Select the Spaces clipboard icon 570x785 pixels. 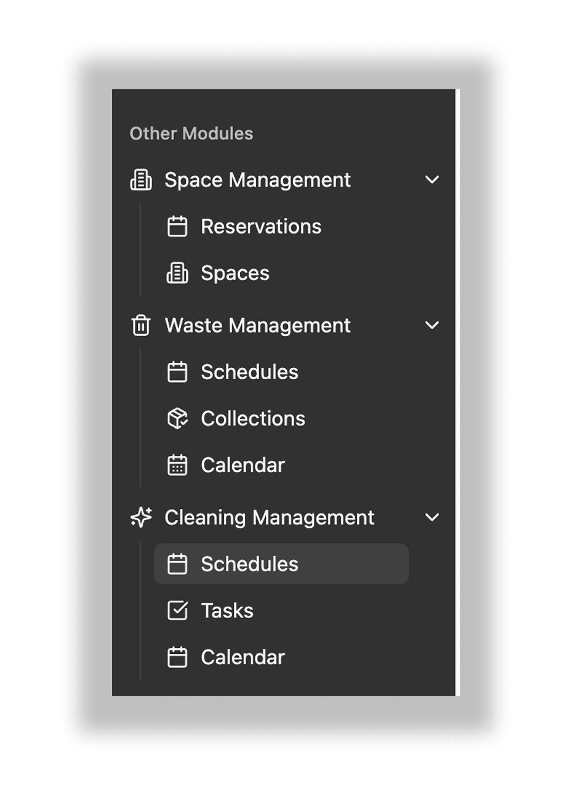pyautogui.click(x=178, y=272)
